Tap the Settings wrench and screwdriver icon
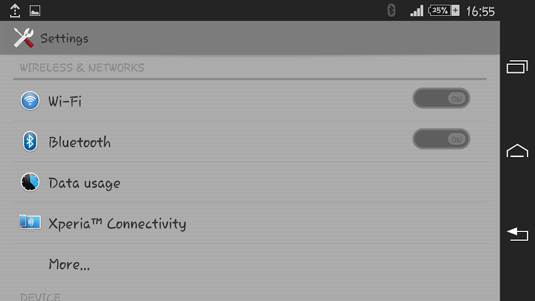 23,38
